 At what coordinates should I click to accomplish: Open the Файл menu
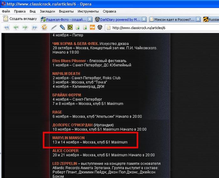coord(6,11)
